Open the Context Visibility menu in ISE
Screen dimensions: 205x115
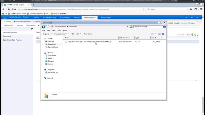coord(49,18)
